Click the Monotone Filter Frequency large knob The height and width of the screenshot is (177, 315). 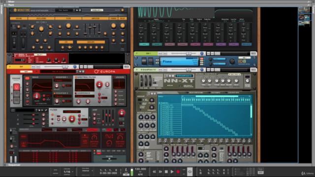pyautogui.click(x=68, y=26)
